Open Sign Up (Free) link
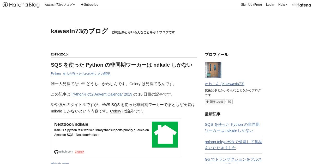The image size is (313, 164). (251, 5)
